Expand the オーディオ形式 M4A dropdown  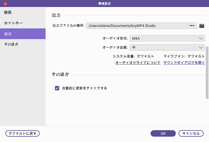click(x=167, y=38)
